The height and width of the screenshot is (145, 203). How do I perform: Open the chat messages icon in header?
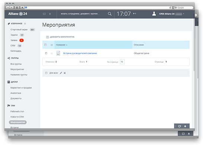(x=44, y=14)
